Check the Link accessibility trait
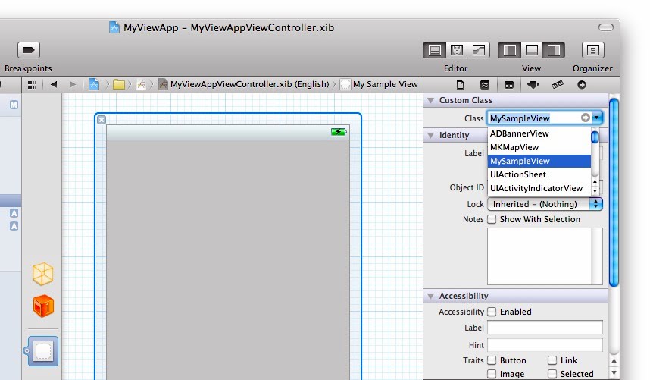Viewport: 650px width, 380px height. pyautogui.click(x=552, y=360)
